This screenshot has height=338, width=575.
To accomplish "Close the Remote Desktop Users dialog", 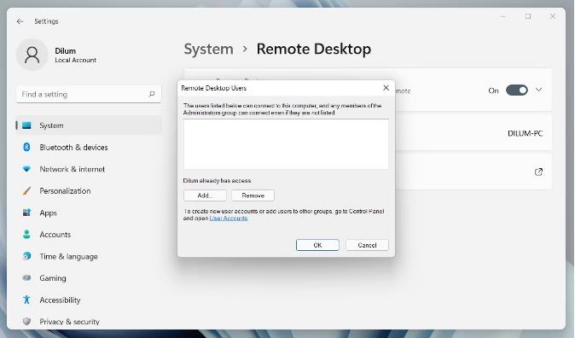I will tap(386, 88).
